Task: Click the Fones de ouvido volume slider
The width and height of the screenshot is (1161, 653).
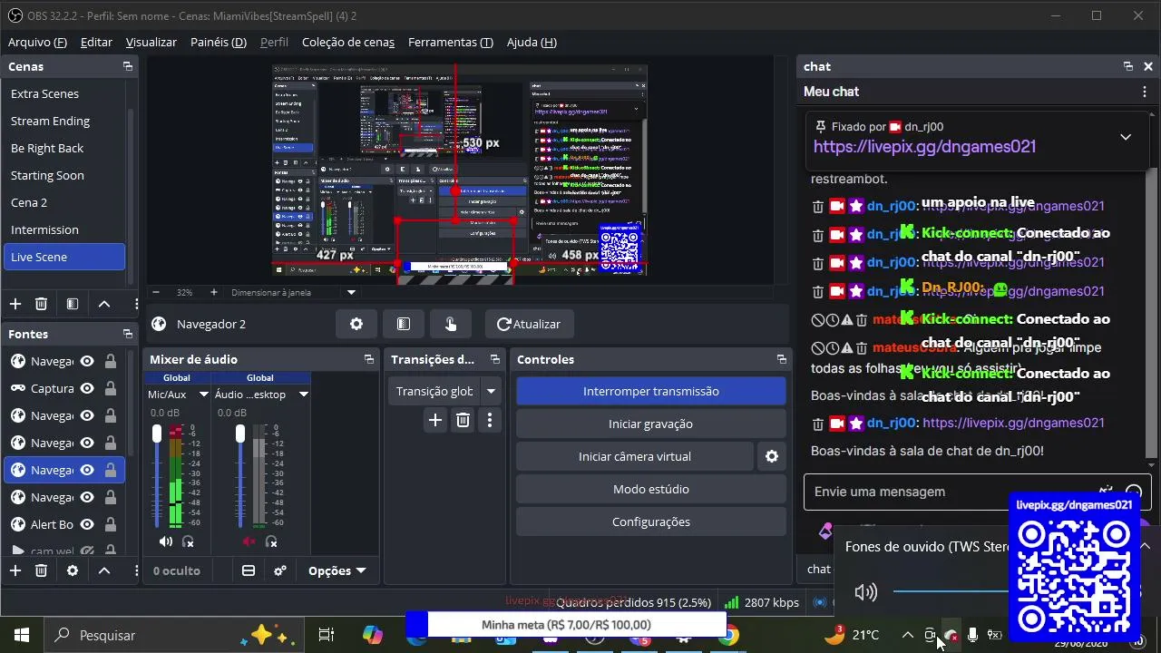Action: tap(951, 591)
